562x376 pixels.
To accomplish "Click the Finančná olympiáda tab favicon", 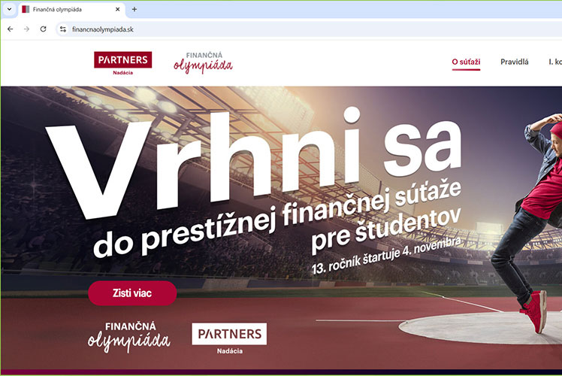I will pyautogui.click(x=26, y=9).
